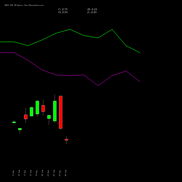Screen dimensions: 182x182
Task: Select the 11 Aug date axis label
Action: click(x=13, y=173)
